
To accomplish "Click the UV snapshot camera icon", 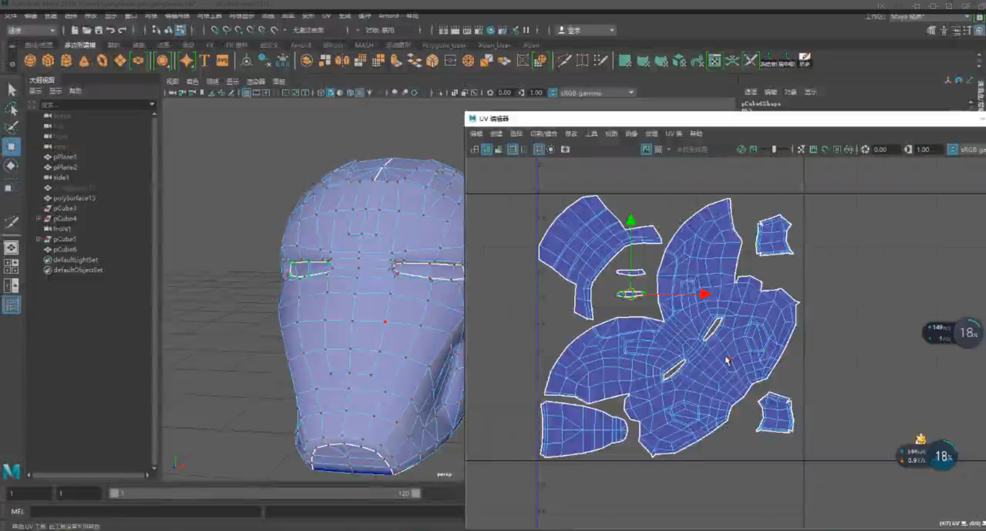I will point(565,149).
